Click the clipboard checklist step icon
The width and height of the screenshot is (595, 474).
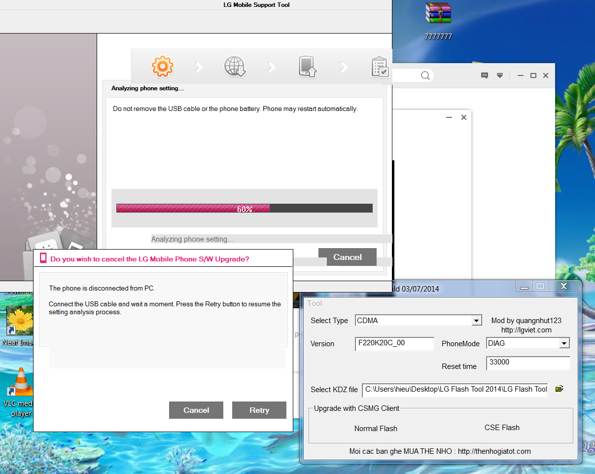(380, 67)
